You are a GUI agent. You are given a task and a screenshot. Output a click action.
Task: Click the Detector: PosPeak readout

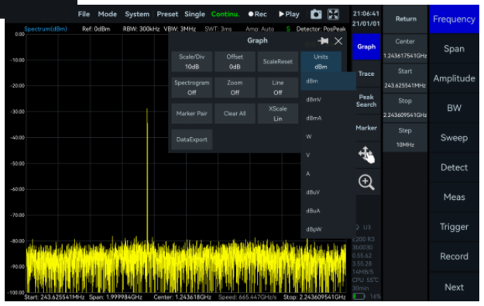click(x=321, y=29)
